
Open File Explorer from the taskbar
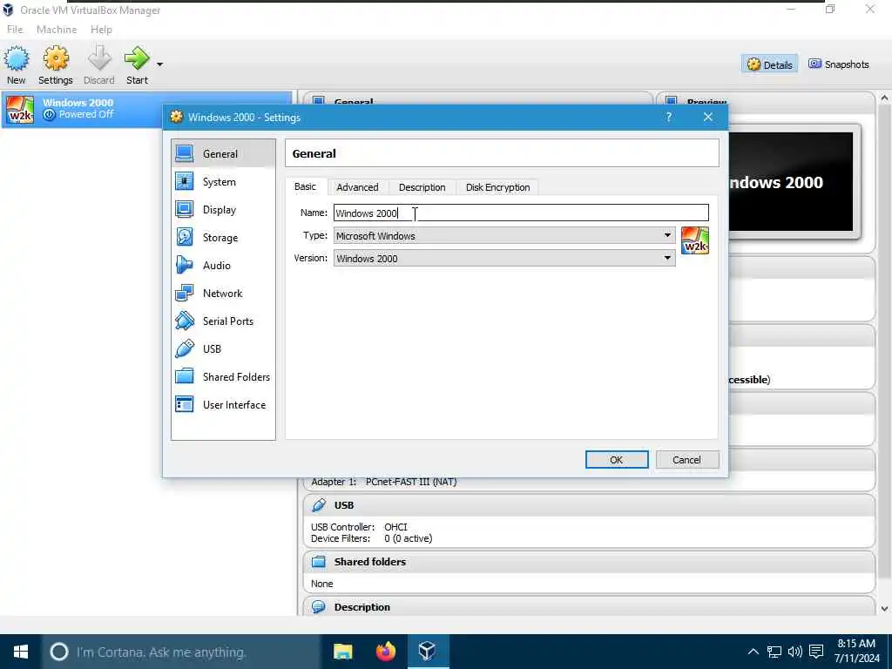(343, 652)
